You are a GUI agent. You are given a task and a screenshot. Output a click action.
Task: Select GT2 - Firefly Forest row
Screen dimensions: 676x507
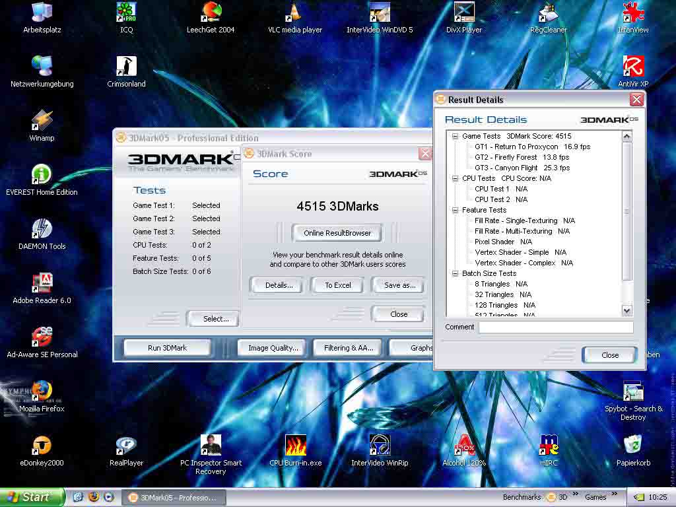click(522, 157)
